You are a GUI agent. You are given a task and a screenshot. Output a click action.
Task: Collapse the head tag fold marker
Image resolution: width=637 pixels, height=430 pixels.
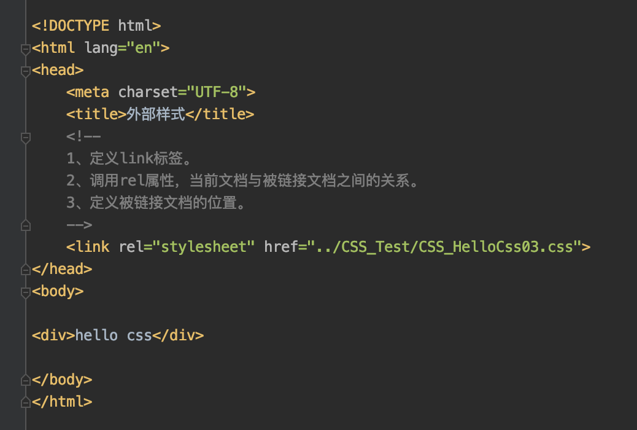pos(26,71)
